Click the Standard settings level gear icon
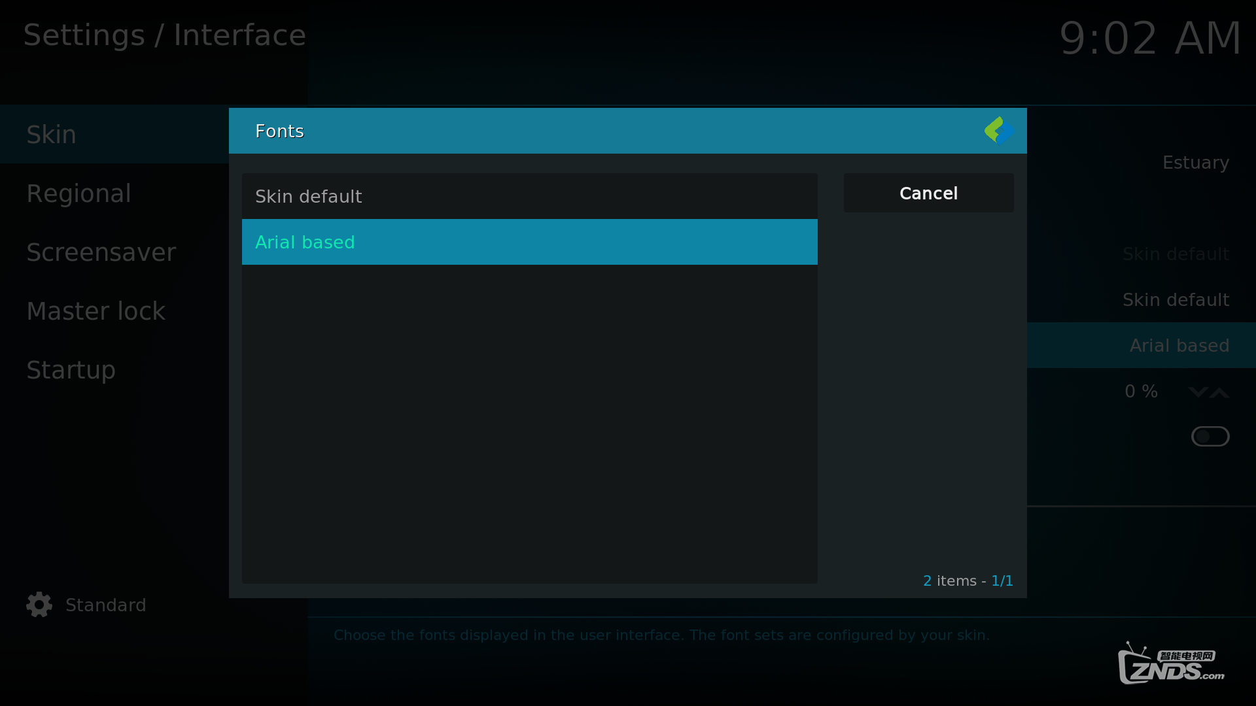Screen dimensions: 1256x706 tap(39, 605)
